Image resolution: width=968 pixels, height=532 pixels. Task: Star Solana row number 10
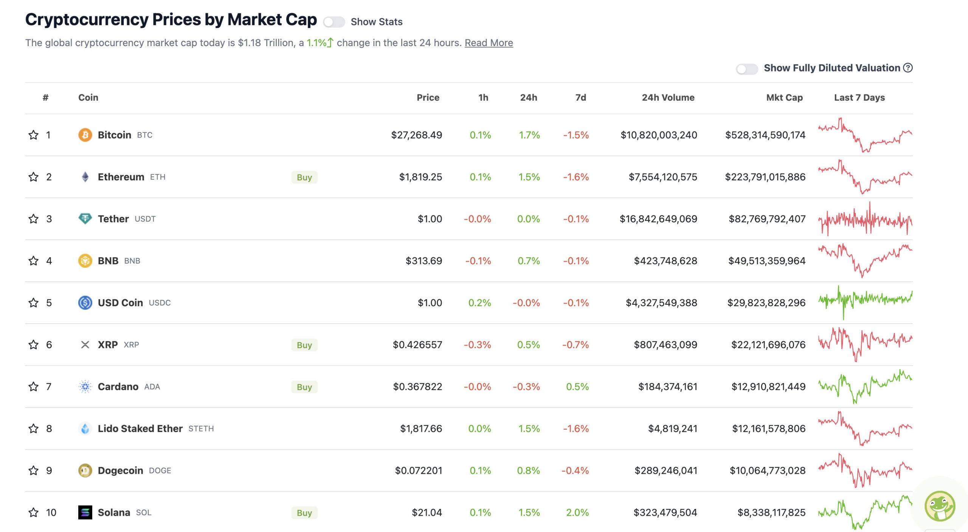click(33, 513)
